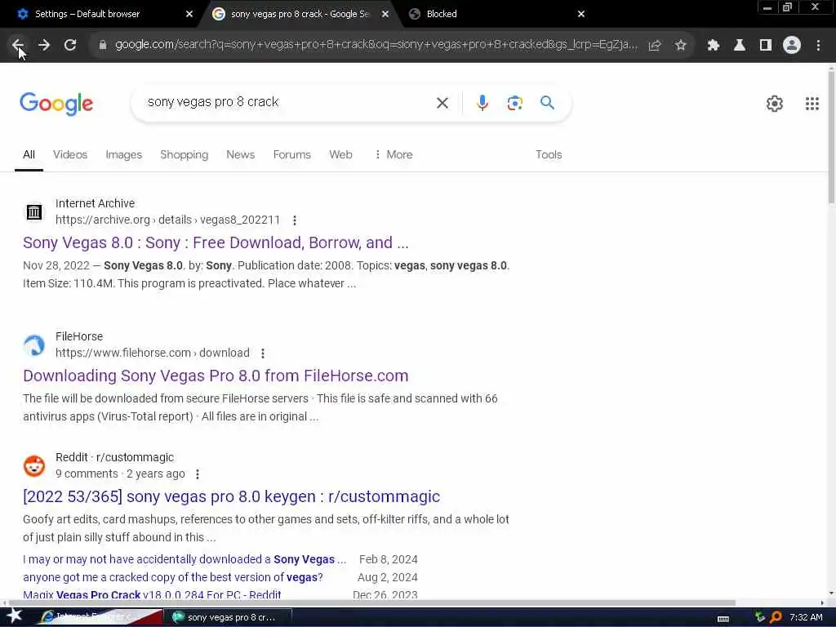Open Chrome Labs flask icon
The width and height of the screenshot is (836, 627).
click(740, 46)
